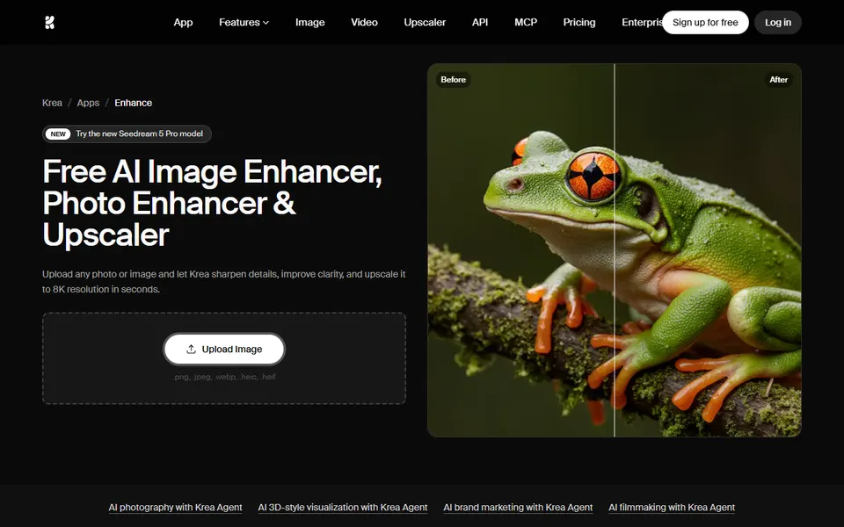This screenshot has height=527, width=844.
Task: Open the Enterprise nav item
Action: 642,23
